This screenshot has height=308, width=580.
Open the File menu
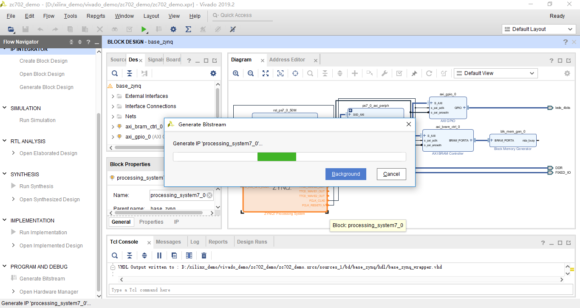pos(11,16)
